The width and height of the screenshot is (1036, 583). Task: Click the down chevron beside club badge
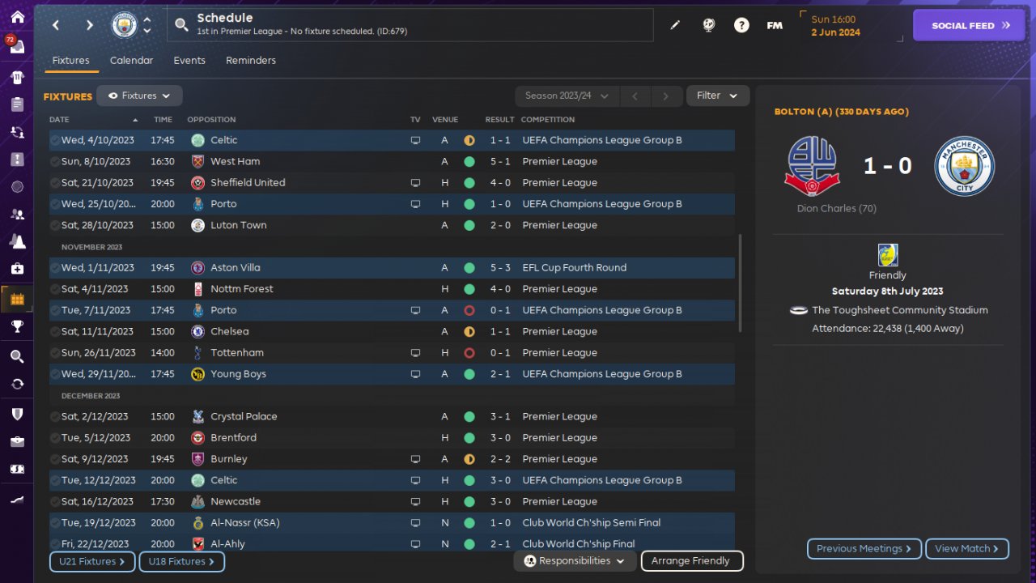147,31
